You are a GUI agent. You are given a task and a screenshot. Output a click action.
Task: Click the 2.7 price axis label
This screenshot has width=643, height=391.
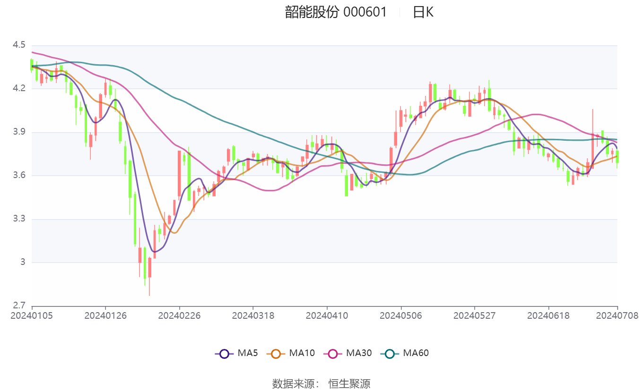(19, 306)
